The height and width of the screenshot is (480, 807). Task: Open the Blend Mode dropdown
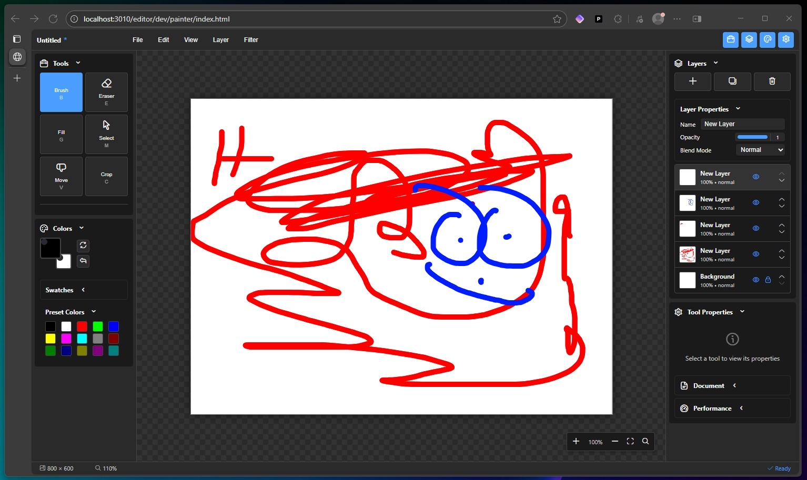click(x=760, y=150)
